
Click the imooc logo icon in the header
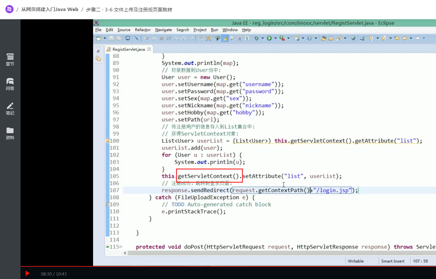pos(9,9)
